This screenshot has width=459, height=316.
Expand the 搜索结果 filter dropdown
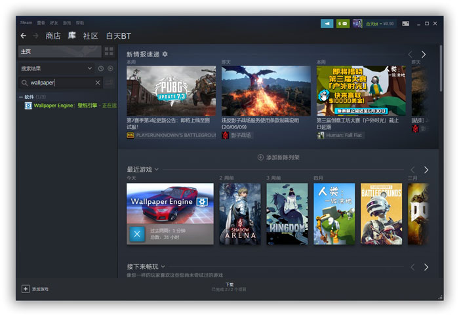pos(90,68)
